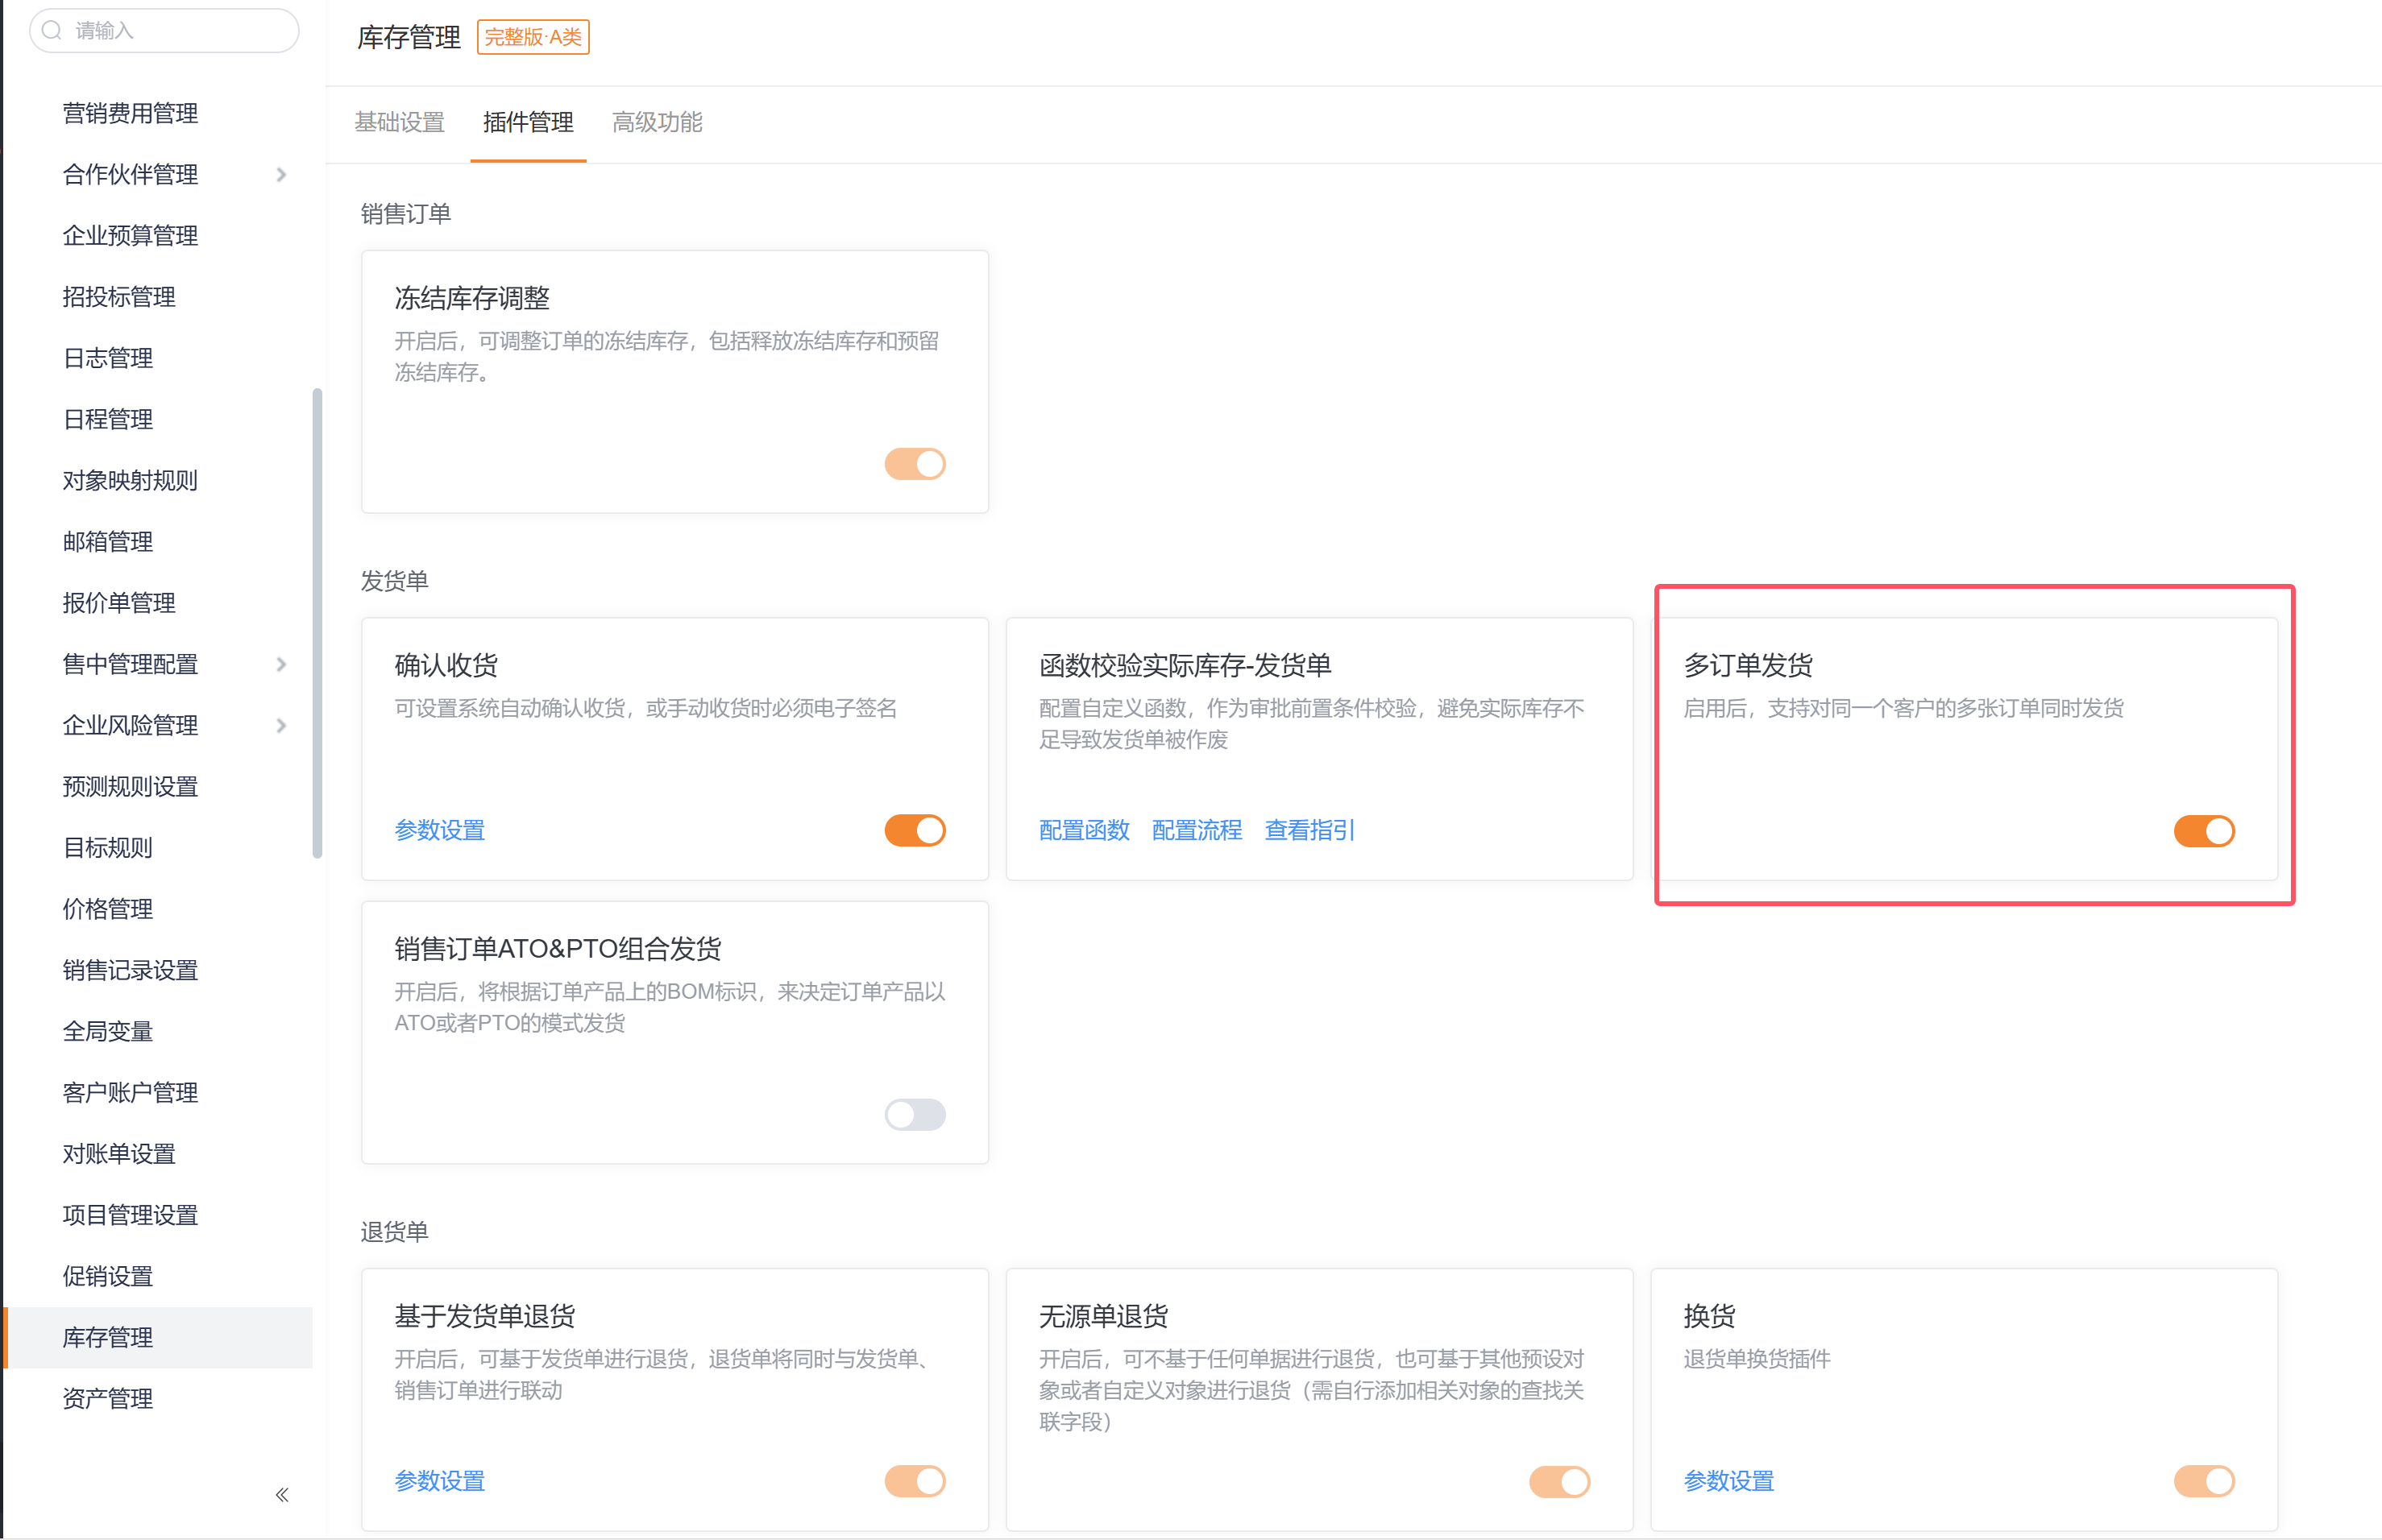Expand 企业风险管理 chevron

281,725
